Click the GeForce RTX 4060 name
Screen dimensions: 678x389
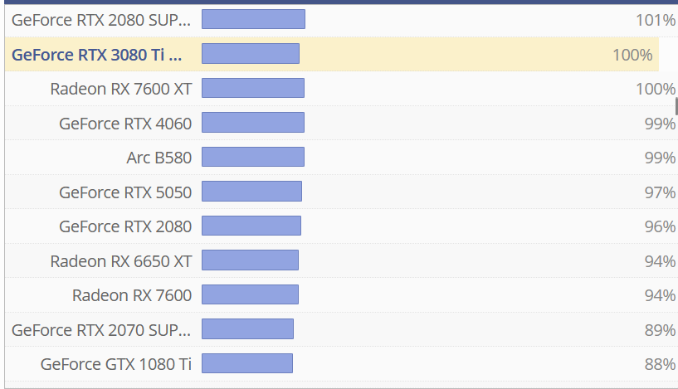pyautogui.click(x=125, y=124)
